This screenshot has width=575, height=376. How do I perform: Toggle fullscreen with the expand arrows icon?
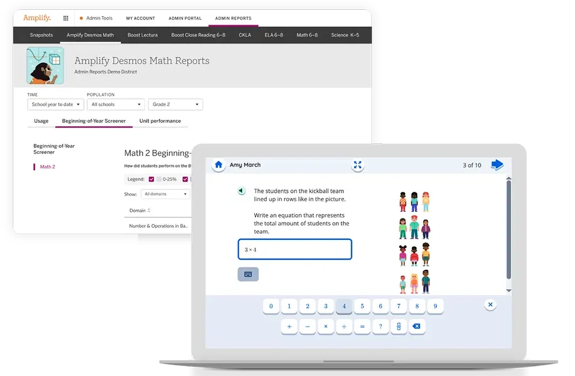[x=358, y=165]
